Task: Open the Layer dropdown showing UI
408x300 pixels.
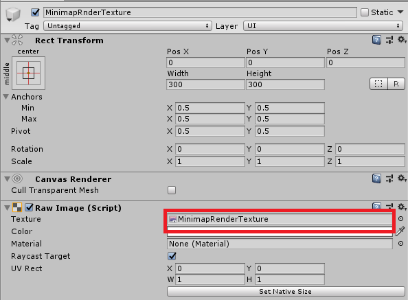Action: 323,25
